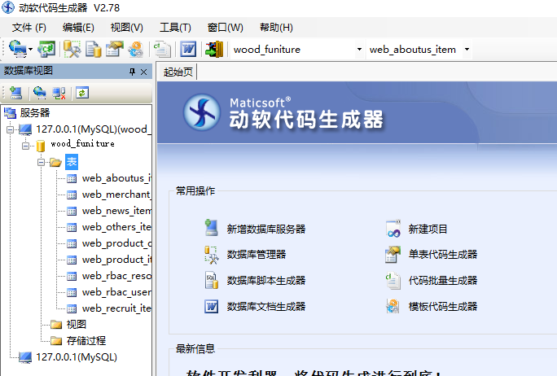Close the 数据库视图 panel
This screenshot has height=376, width=557.
(143, 72)
